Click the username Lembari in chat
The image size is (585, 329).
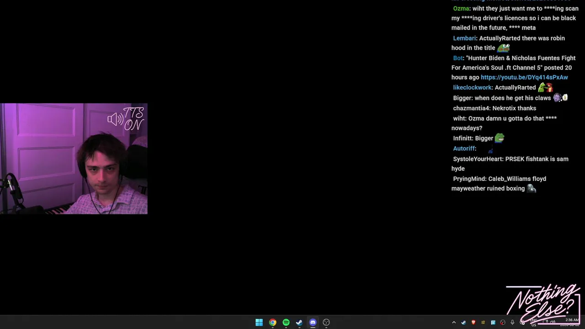[464, 38]
